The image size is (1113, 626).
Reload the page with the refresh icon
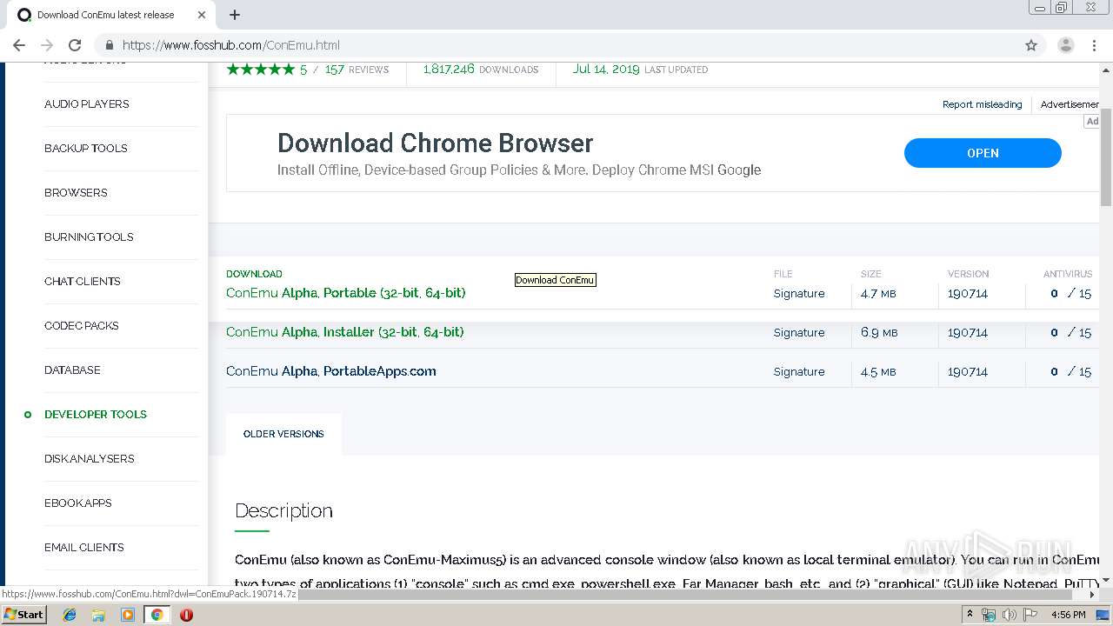pos(75,45)
